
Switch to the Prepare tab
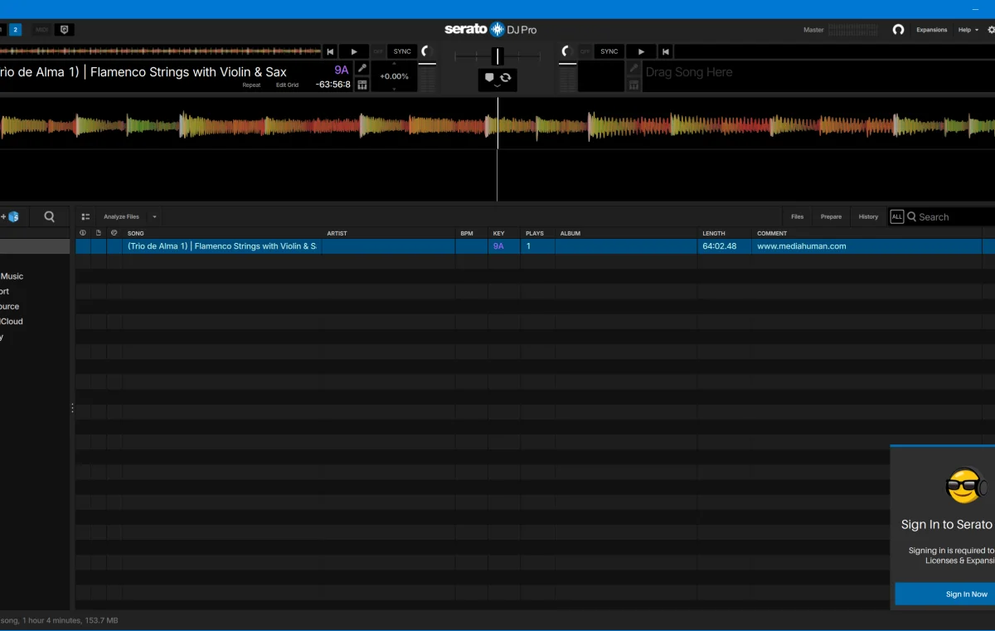coord(831,216)
